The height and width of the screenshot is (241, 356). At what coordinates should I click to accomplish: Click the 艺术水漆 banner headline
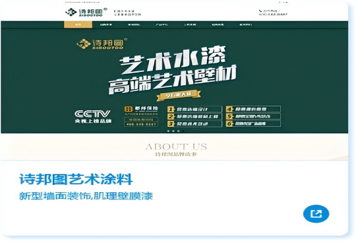coord(173,60)
